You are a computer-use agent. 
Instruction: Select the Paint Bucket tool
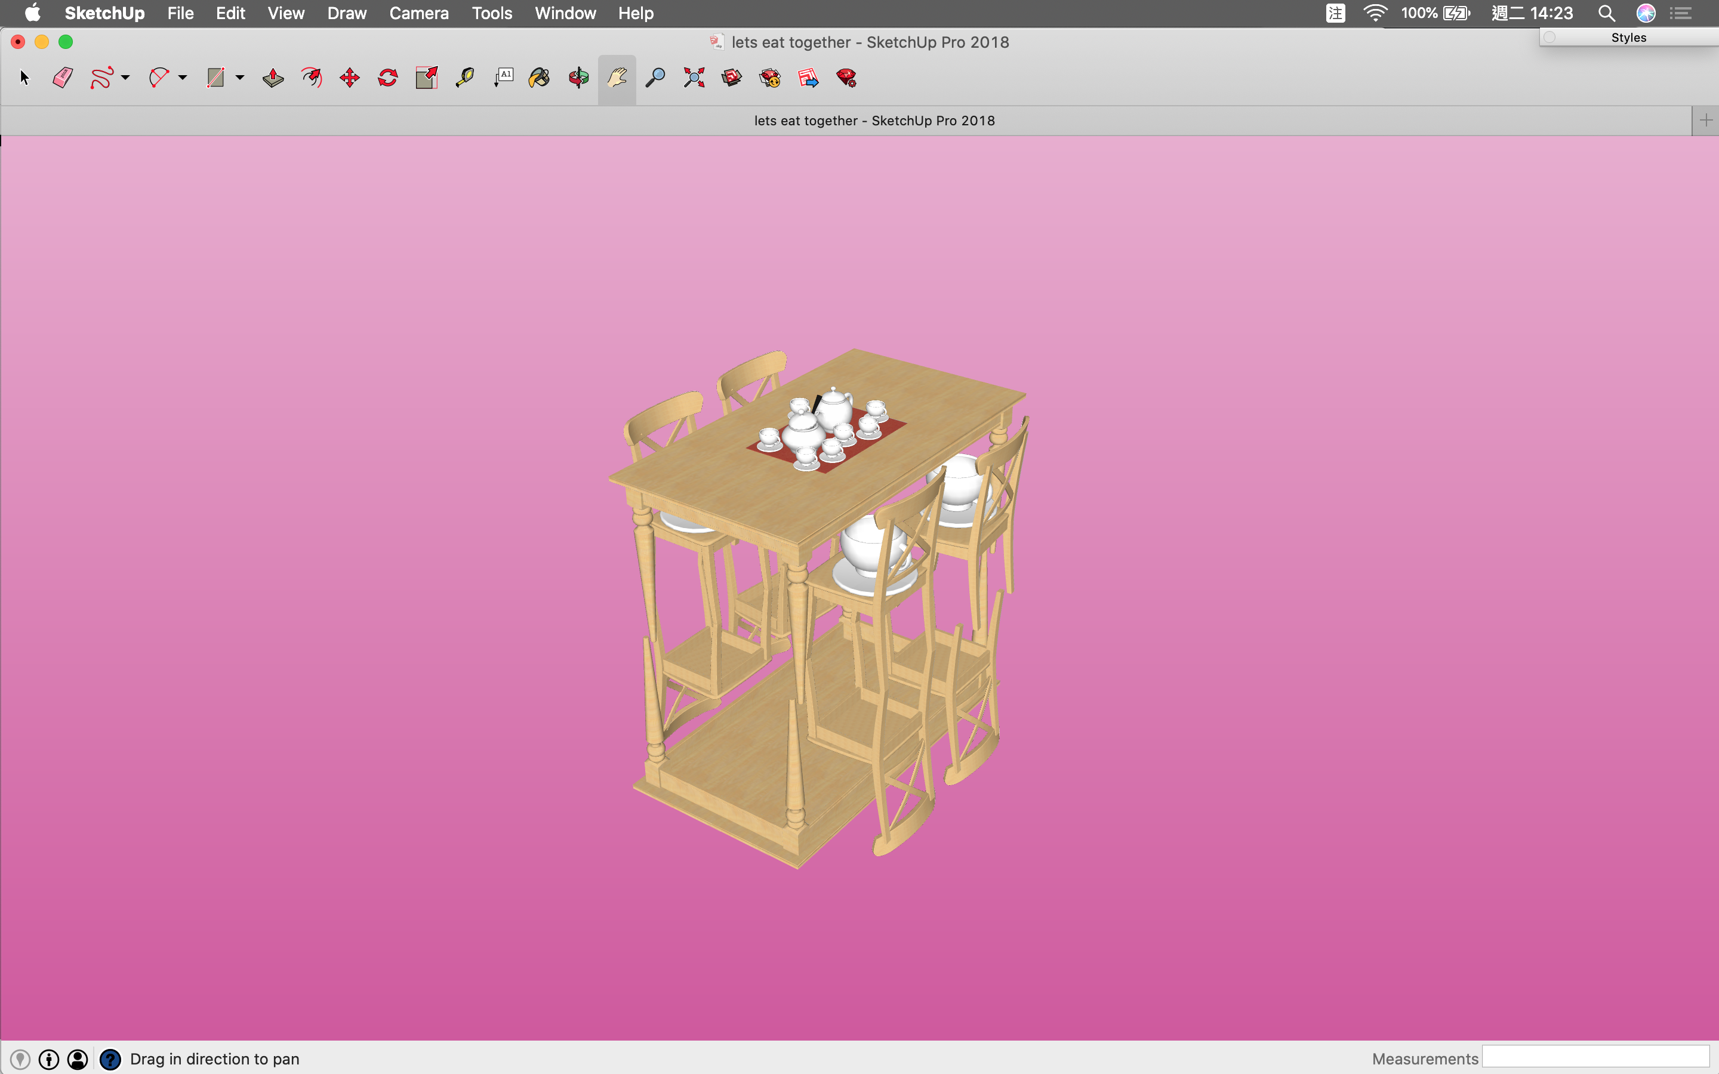[539, 78]
